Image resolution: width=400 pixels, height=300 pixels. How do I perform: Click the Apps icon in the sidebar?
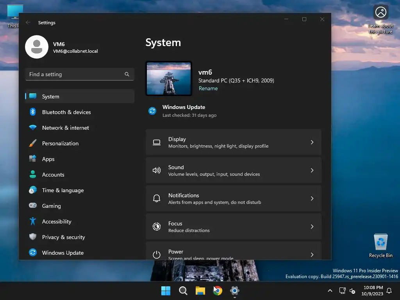point(33,159)
